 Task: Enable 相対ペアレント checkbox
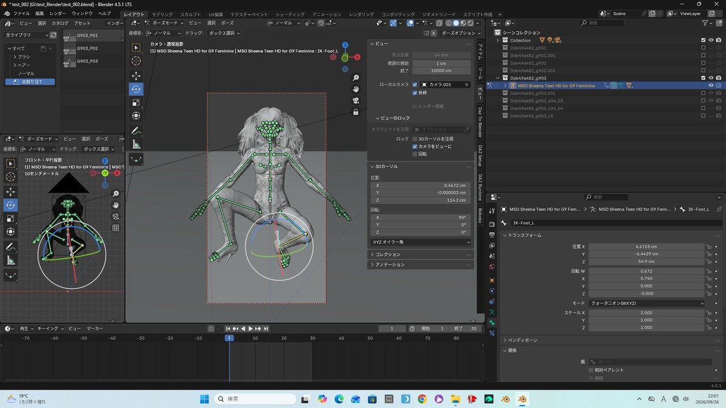592,370
